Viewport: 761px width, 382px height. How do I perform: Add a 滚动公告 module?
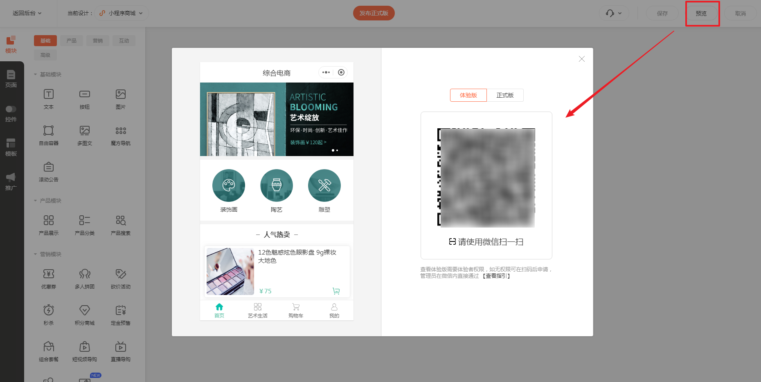tap(49, 172)
